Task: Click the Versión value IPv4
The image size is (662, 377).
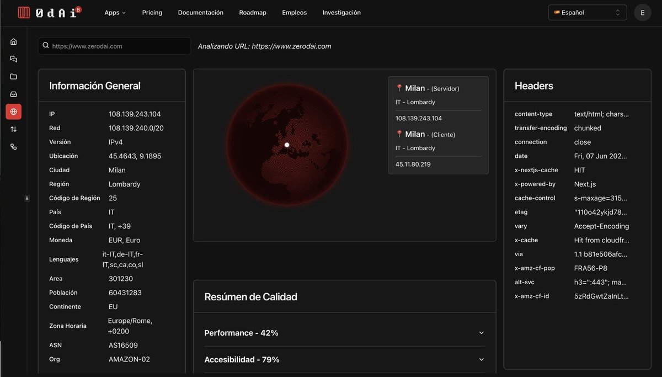Action: [x=116, y=142]
